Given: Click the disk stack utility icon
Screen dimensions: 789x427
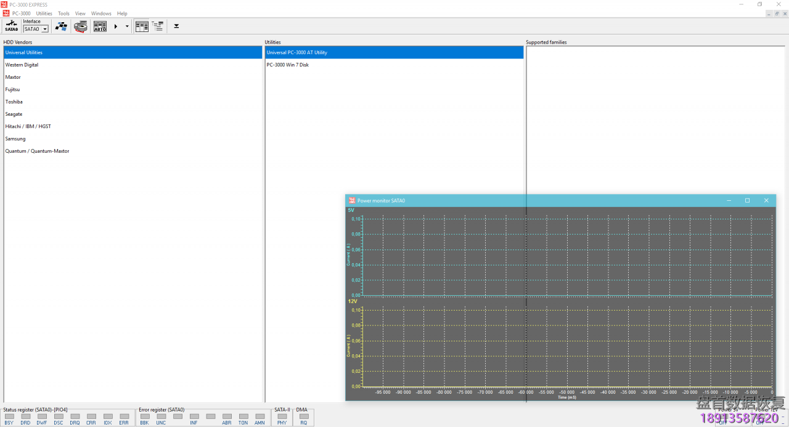Looking at the screenshot, I should (x=80, y=26).
